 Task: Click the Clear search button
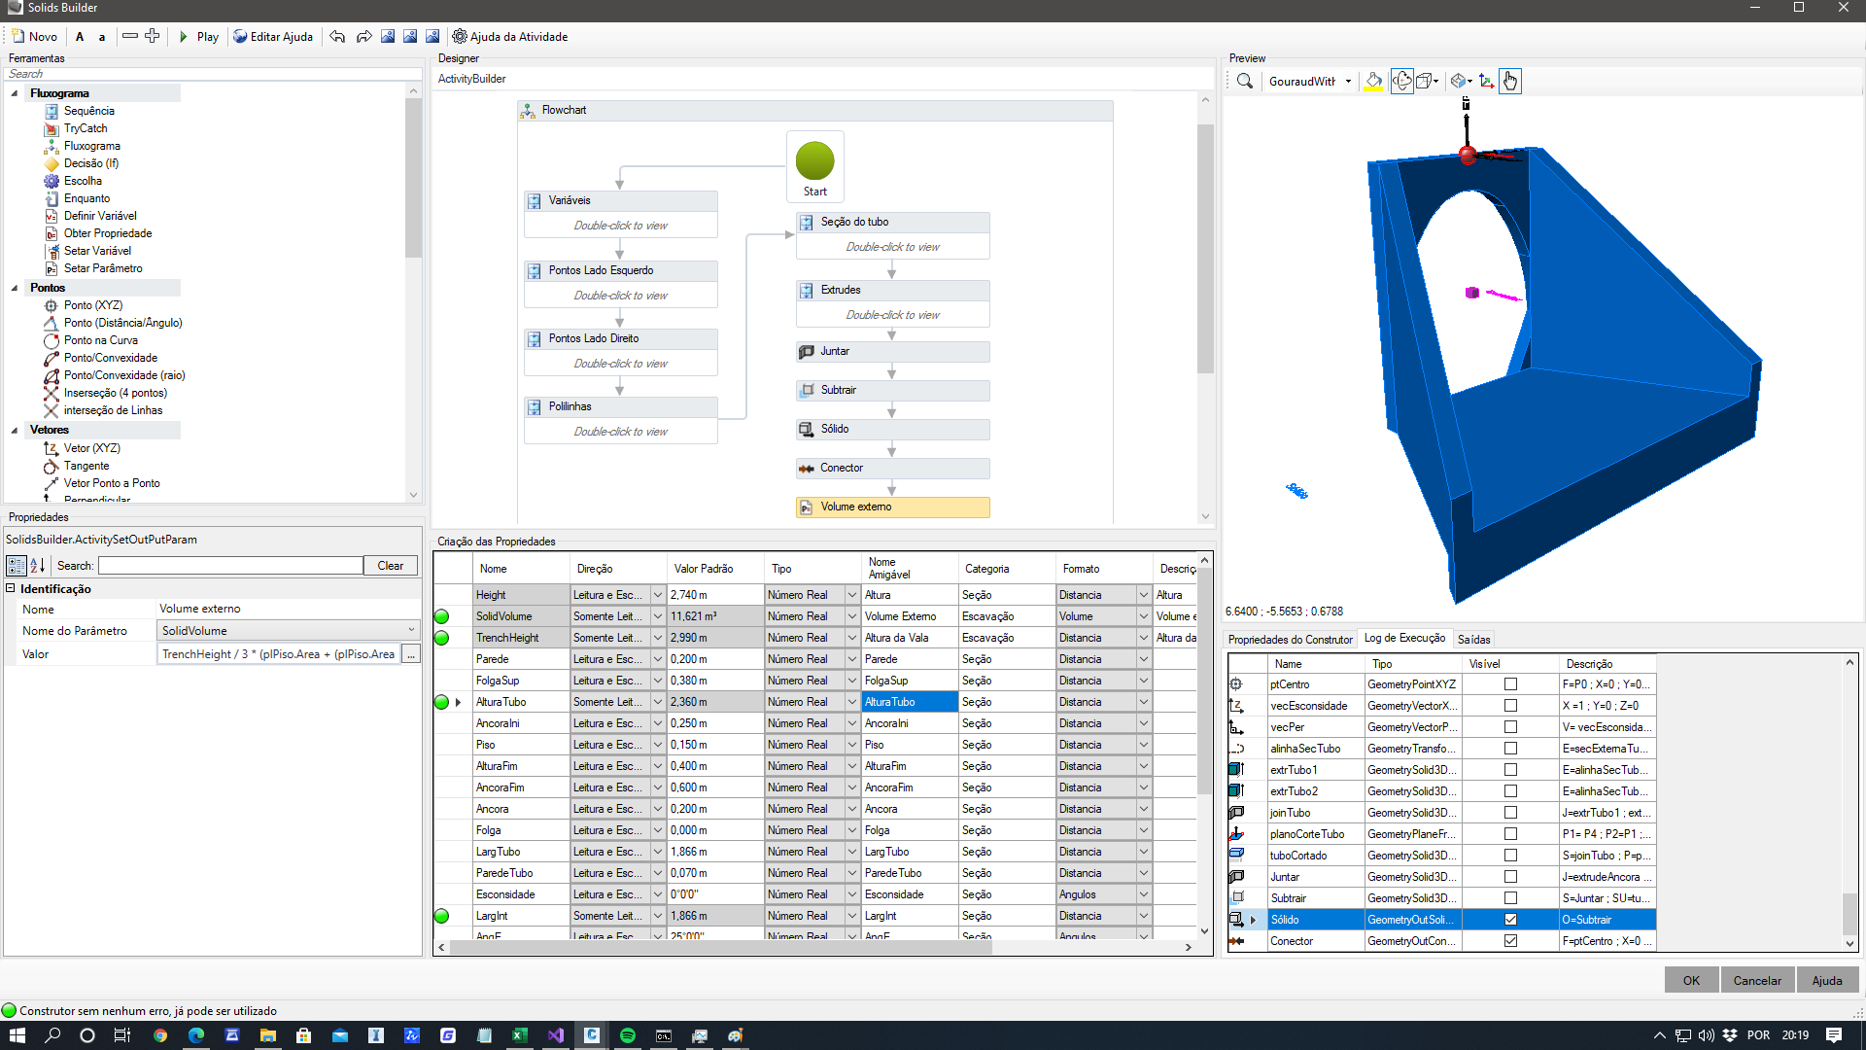pos(390,566)
